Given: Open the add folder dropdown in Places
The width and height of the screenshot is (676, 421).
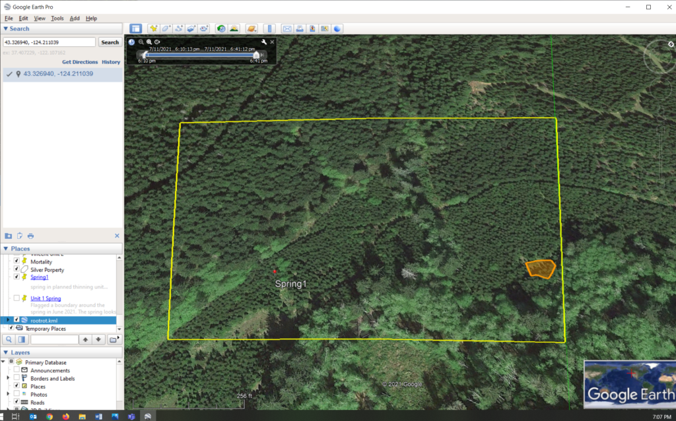Looking at the screenshot, I should (114, 340).
